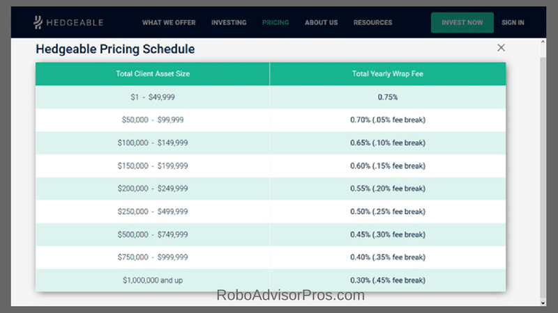Click the 0.70% (.05% fee break) cell
Screen dimensions: 558x313
(x=388, y=120)
